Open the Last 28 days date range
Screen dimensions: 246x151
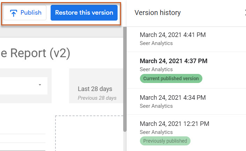[95, 89]
